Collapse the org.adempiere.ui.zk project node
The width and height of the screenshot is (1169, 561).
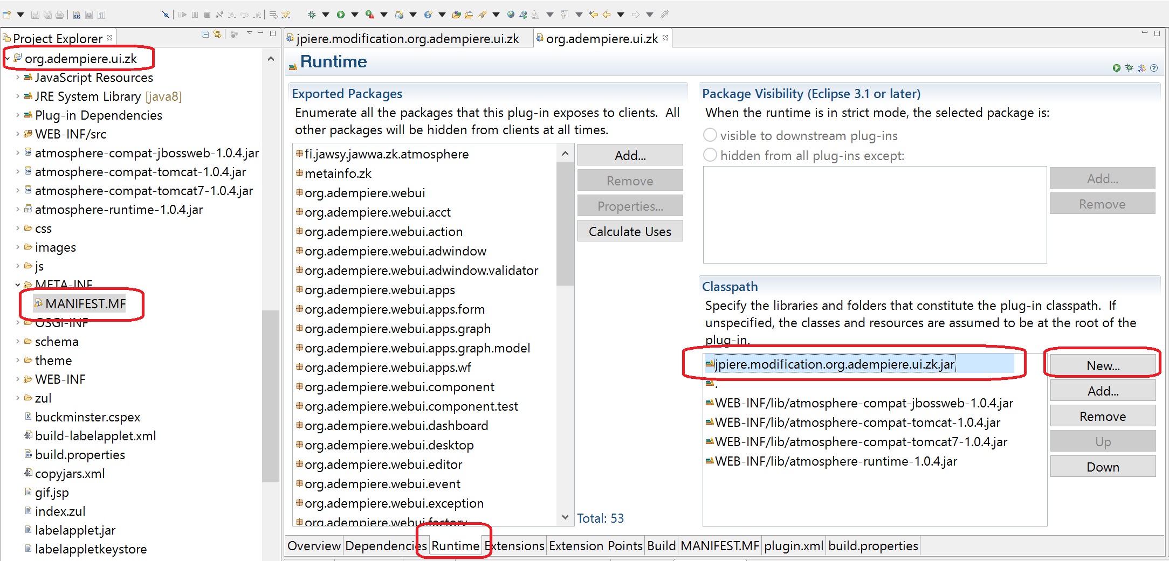pos(8,59)
